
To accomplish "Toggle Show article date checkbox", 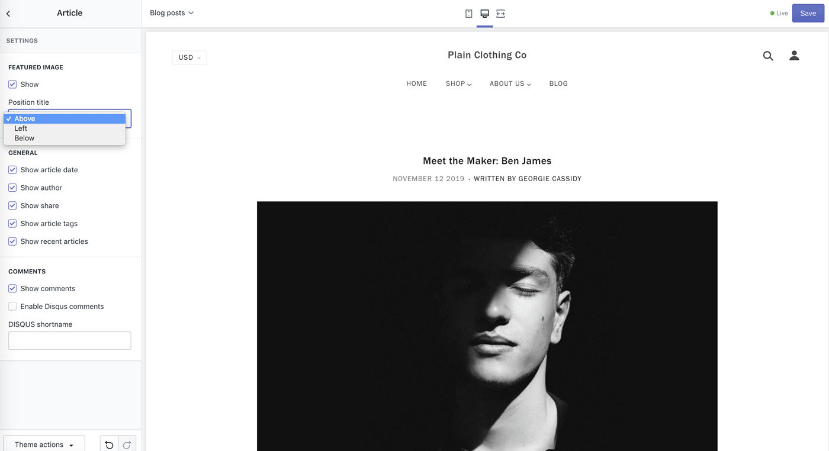I will coord(12,170).
